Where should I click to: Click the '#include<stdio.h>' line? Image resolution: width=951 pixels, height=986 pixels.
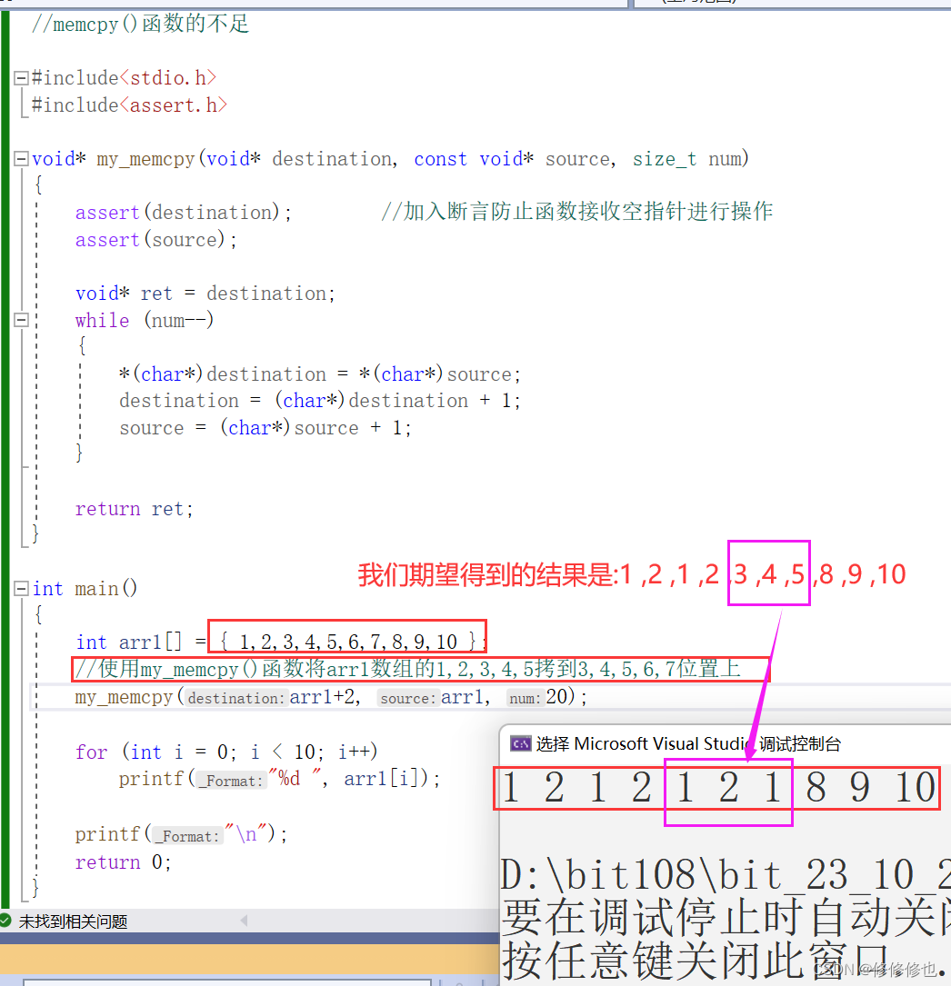click(124, 78)
